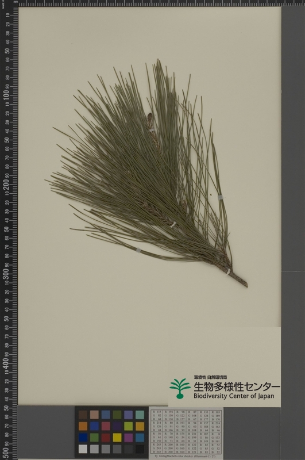Select the red swatch in the third row
The image size is (305, 460).
(x=106, y=438)
